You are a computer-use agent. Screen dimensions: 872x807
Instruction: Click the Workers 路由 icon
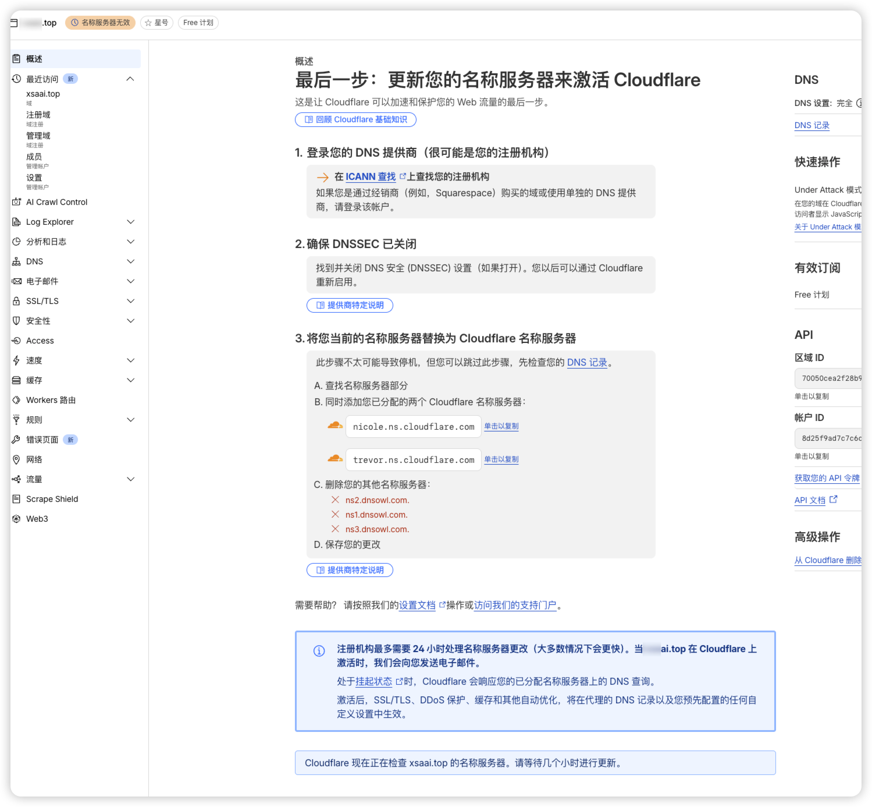click(x=16, y=400)
